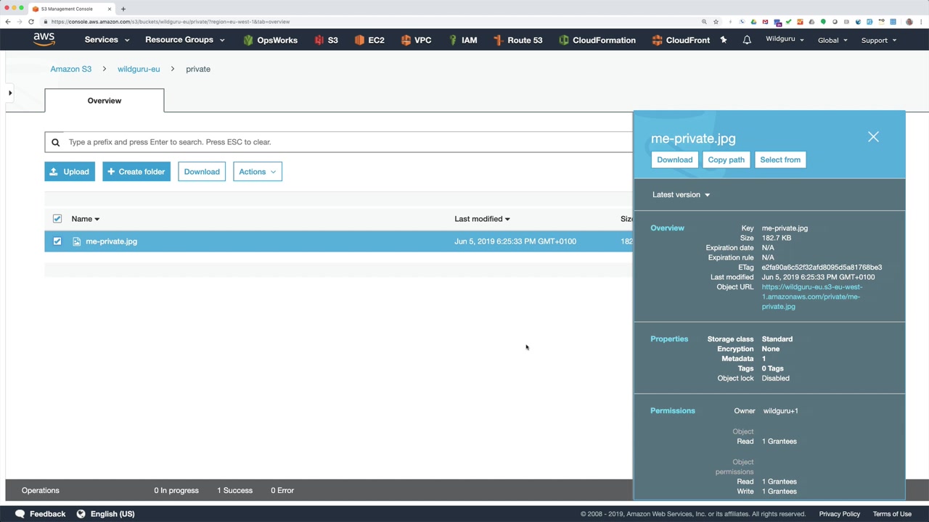Click the "0 In progress" operations counter

pos(176,490)
